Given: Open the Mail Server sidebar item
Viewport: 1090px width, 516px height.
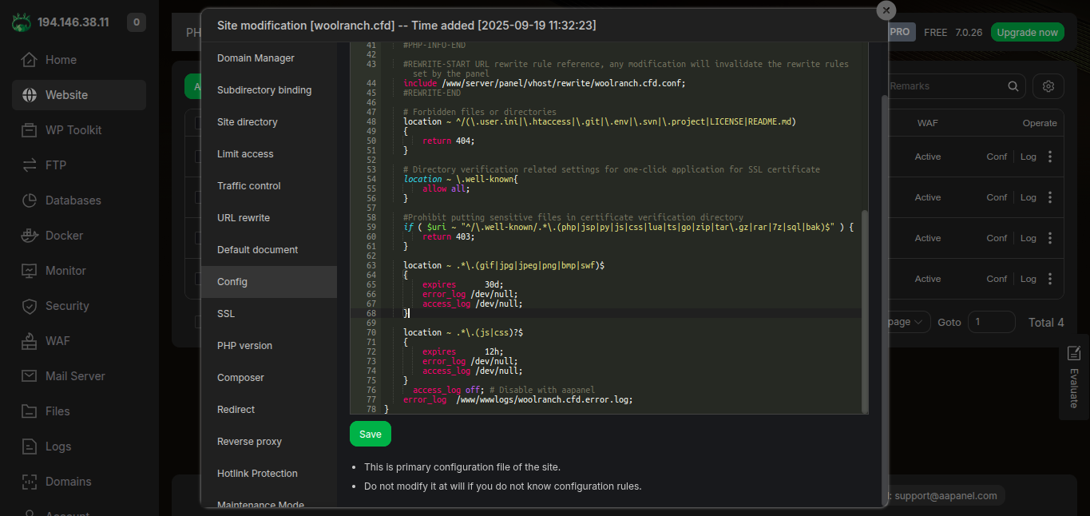Looking at the screenshot, I should point(75,376).
